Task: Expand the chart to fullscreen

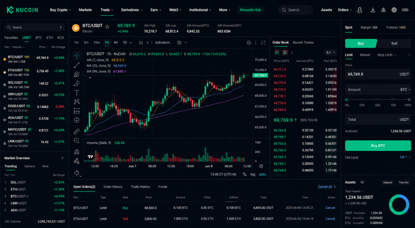Action: pos(263,42)
